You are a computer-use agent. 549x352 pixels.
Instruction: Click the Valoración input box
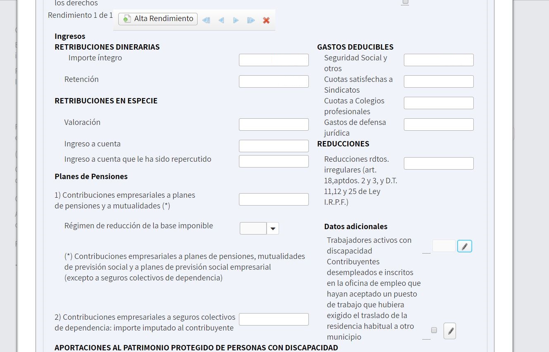pyautogui.click(x=274, y=125)
